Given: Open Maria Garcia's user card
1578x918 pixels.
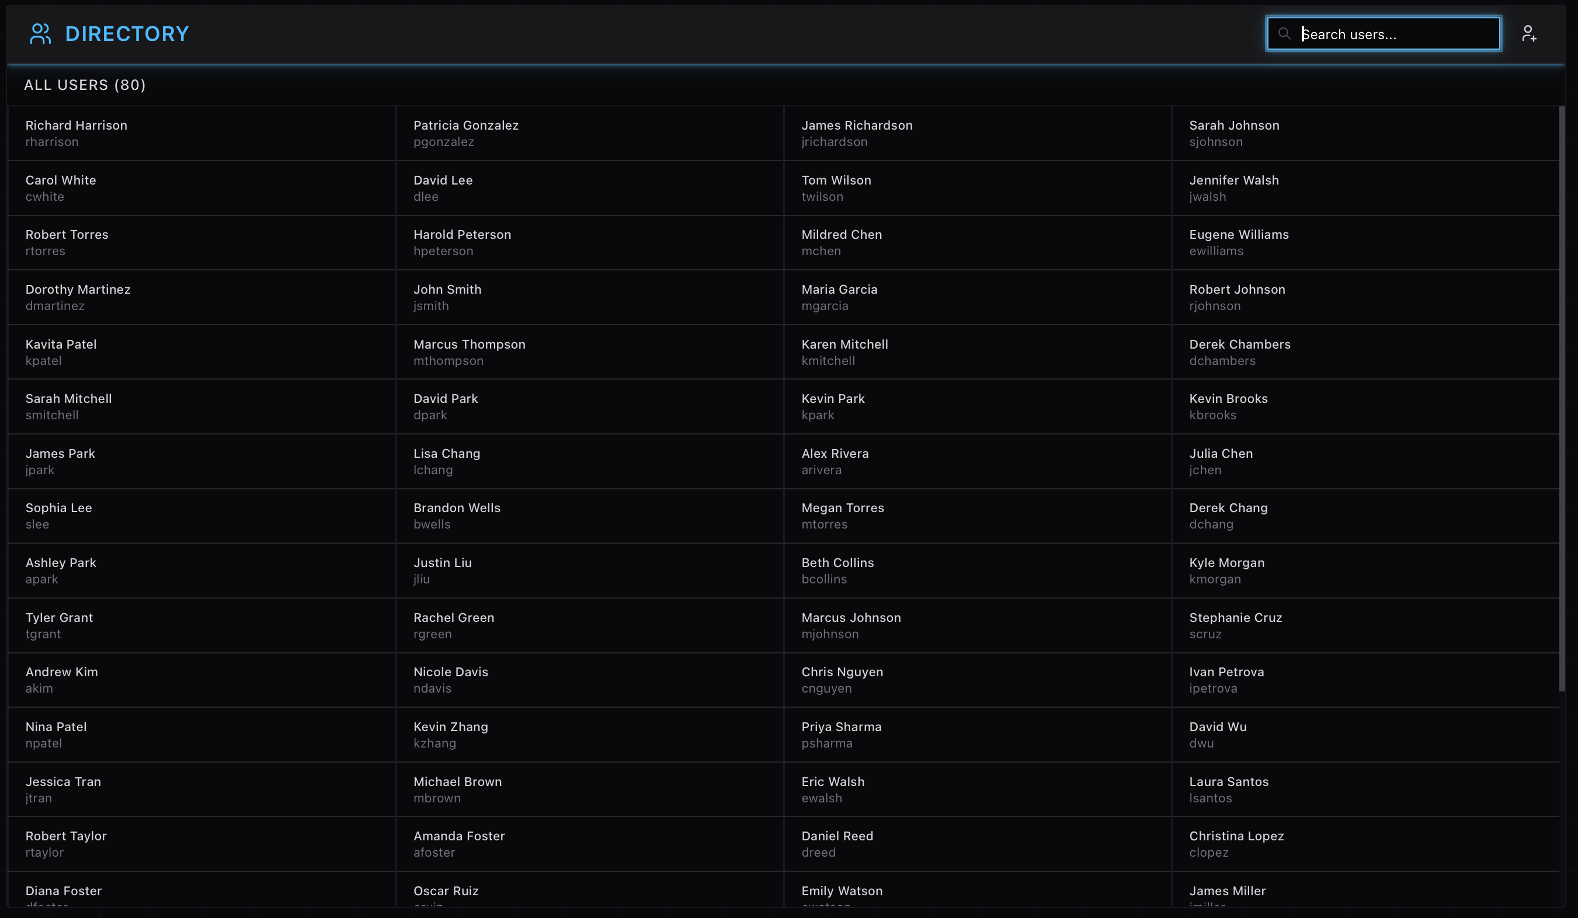Looking at the screenshot, I should pos(978,297).
